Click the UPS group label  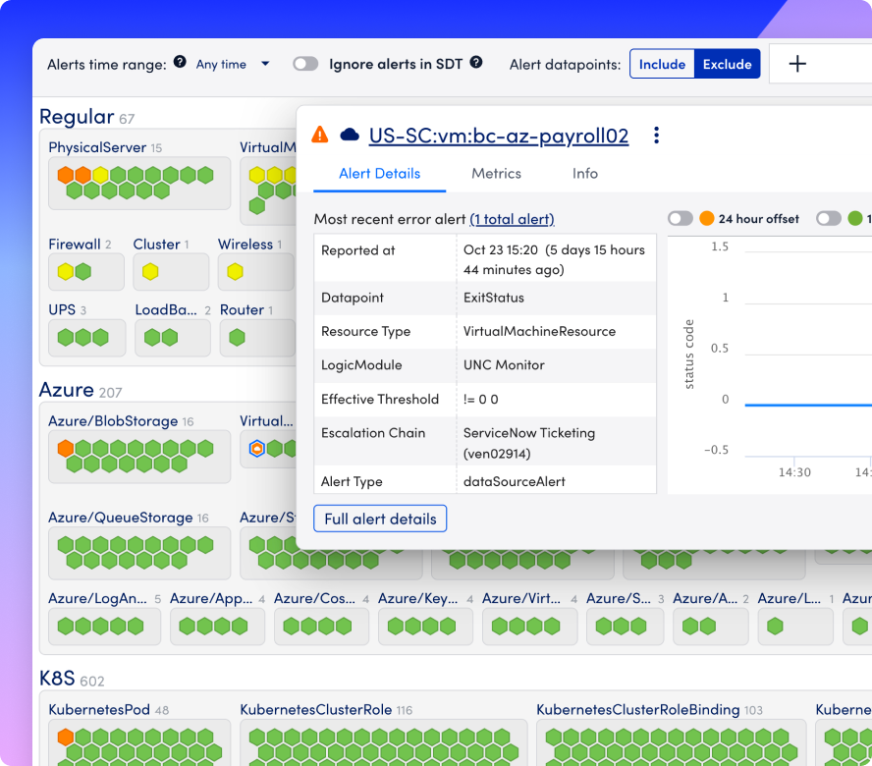(x=62, y=310)
